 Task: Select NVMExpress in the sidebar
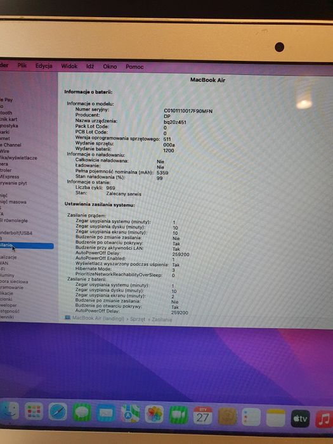click(10, 177)
